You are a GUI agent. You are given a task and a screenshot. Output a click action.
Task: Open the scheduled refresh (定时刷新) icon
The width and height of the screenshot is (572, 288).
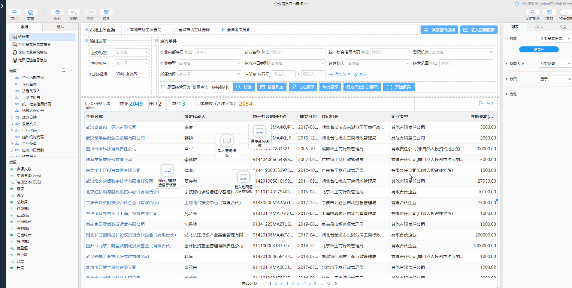pyautogui.click(x=532, y=13)
